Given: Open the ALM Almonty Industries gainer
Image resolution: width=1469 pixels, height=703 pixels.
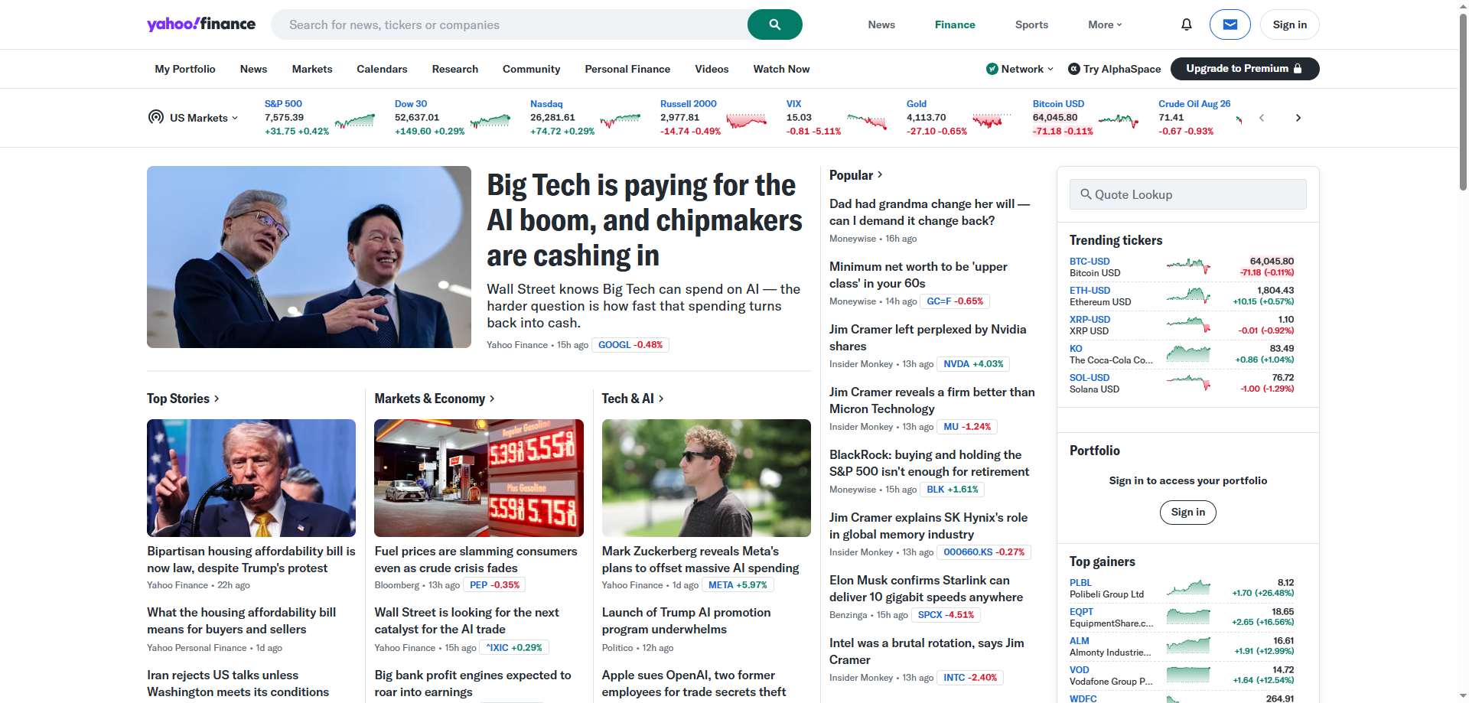Looking at the screenshot, I should pos(1182,646).
